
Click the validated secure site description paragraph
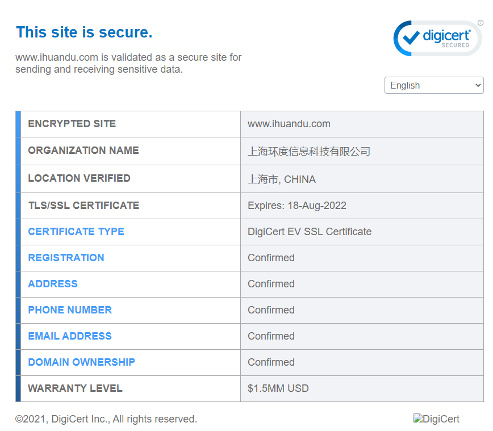pos(128,63)
